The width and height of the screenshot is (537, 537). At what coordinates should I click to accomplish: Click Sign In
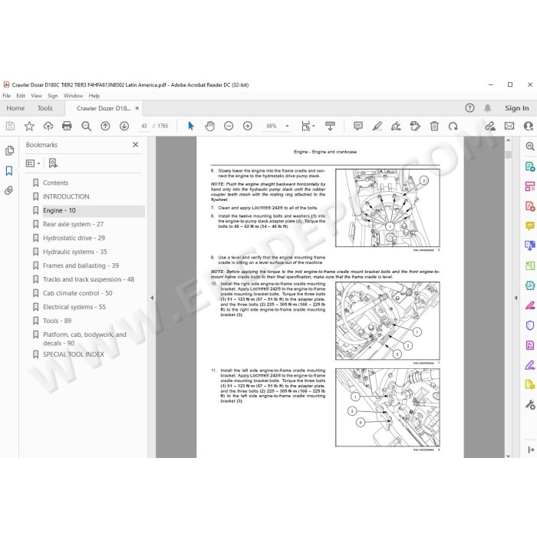[516, 108]
